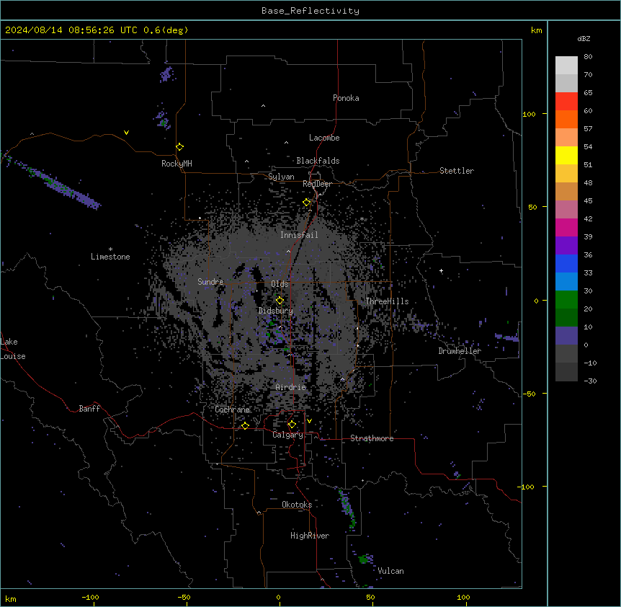This screenshot has width=621, height=607.
Task: Click the Banff town label
Action: click(89, 409)
